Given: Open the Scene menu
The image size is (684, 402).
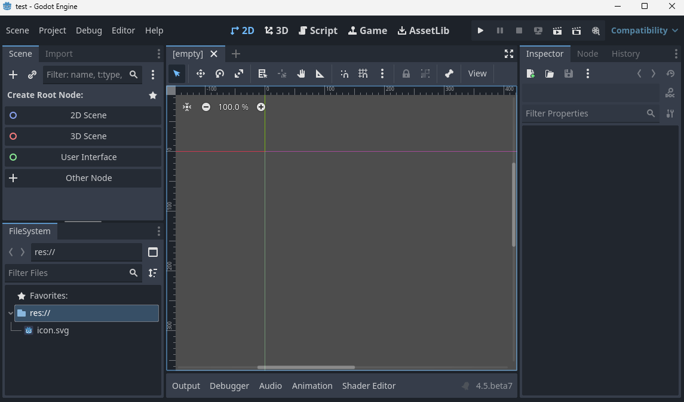Looking at the screenshot, I should coord(17,30).
